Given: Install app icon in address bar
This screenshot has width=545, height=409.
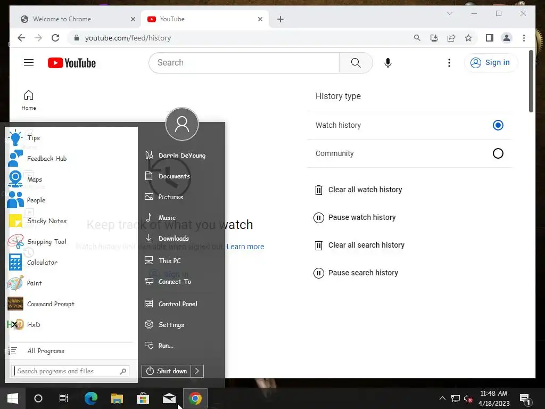Looking at the screenshot, I should (x=434, y=38).
